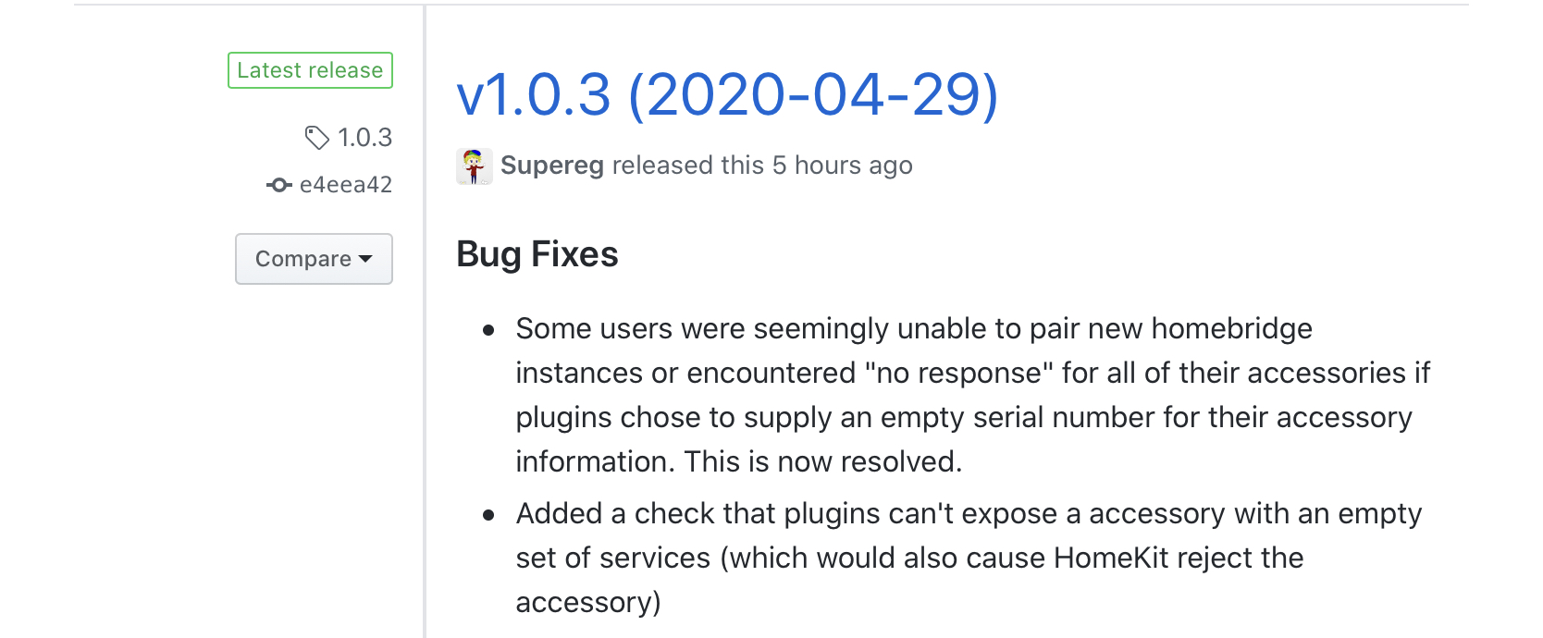Visit the Supereg user profile link

[x=552, y=166]
